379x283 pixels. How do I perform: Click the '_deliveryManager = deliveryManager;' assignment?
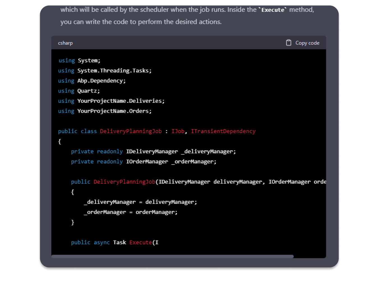[x=141, y=202]
